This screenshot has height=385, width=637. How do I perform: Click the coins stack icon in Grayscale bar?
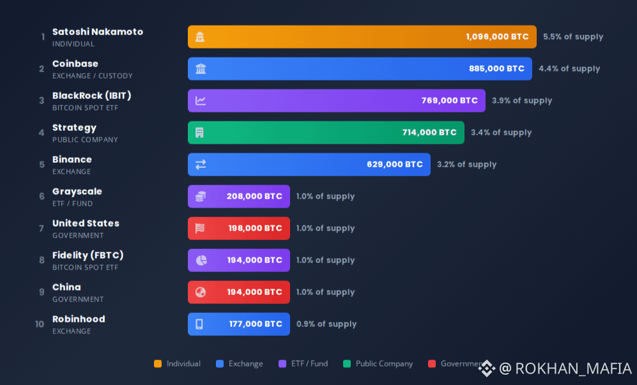201,197
